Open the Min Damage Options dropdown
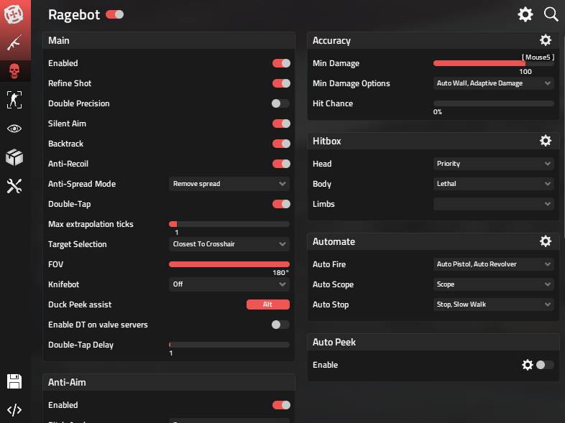The width and height of the screenshot is (565, 423). (x=494, y=83)
